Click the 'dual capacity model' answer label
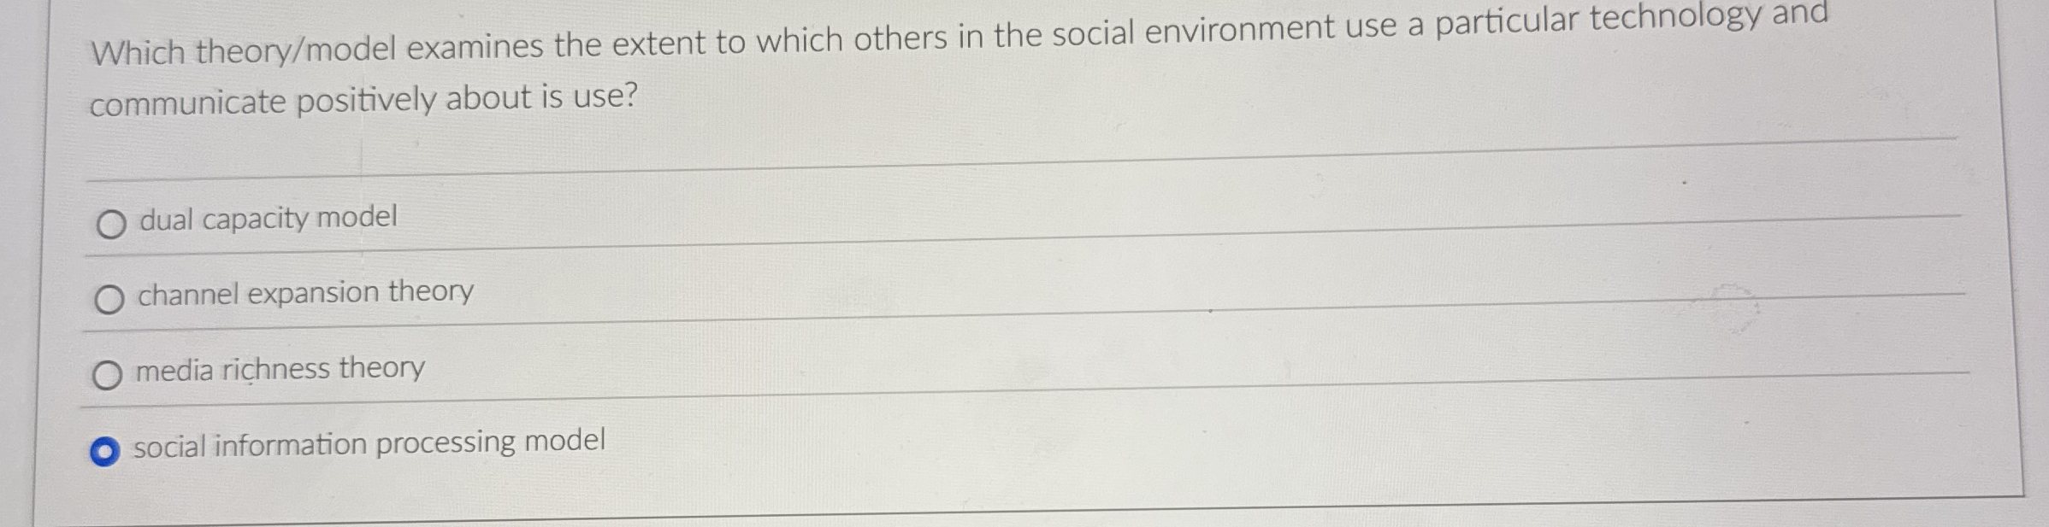2049x527 pixels. [268, 219]
